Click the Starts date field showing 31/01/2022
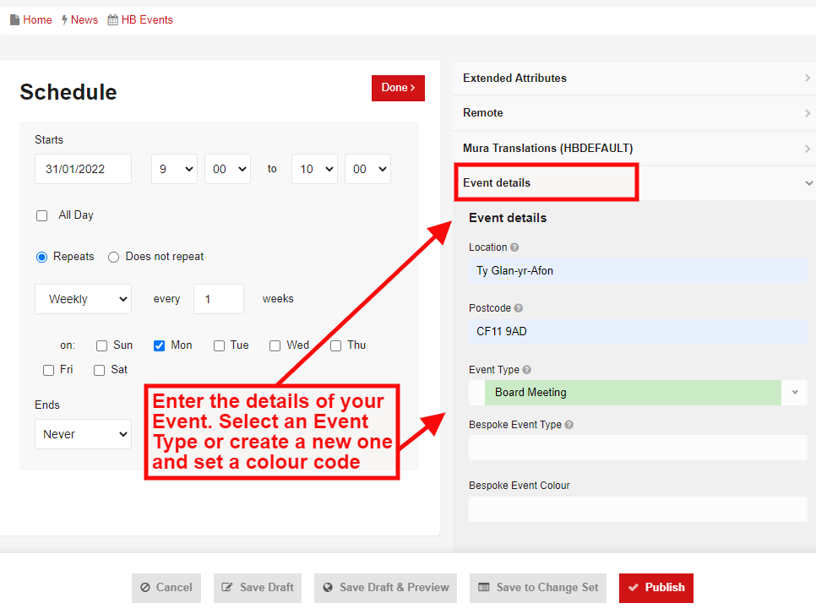This screenshot has height=614, width=816. (83, 169)
